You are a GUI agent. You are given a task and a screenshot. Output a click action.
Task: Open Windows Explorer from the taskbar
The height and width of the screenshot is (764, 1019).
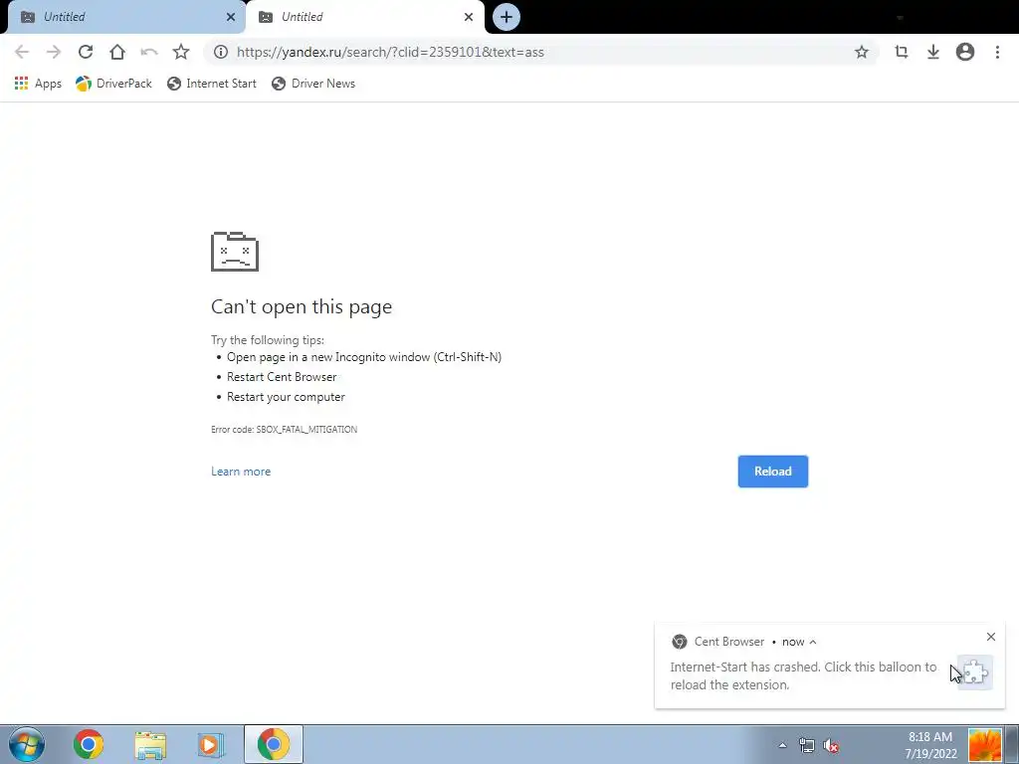[150, 744]
